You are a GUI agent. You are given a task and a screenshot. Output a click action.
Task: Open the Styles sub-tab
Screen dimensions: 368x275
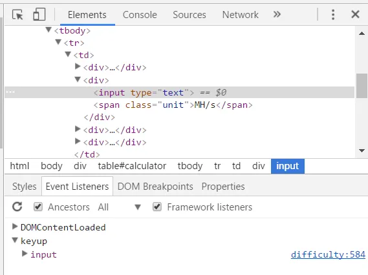tap(25, 187)
